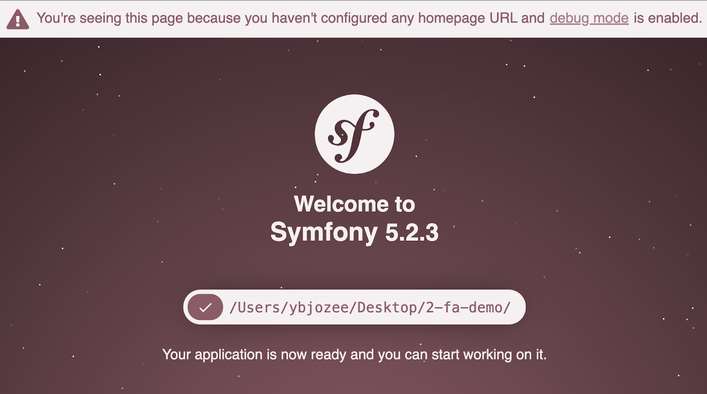Click the round Symfony sf logo
Viewport: 707px width, 394px height.
[354, 134]
